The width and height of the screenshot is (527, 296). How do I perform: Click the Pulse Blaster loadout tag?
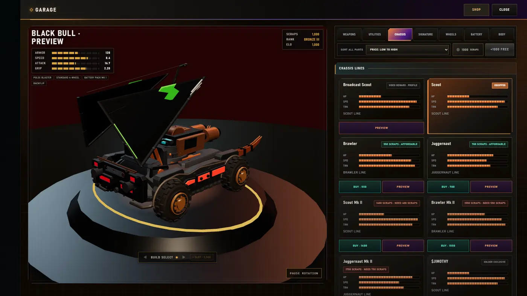(x=42, y=78)
